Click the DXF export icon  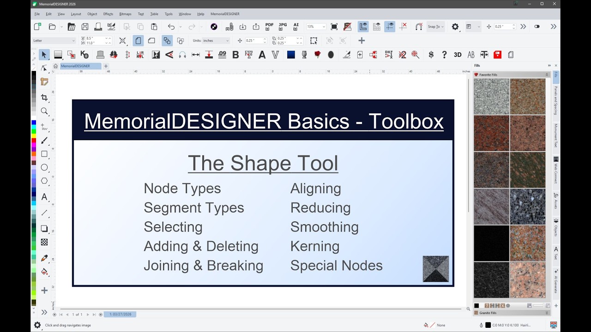click(389, 54)
